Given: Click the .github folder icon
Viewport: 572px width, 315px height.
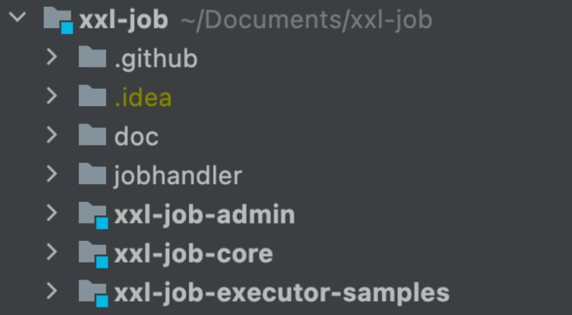Looking at the screenshot, I should click(92, 57).
